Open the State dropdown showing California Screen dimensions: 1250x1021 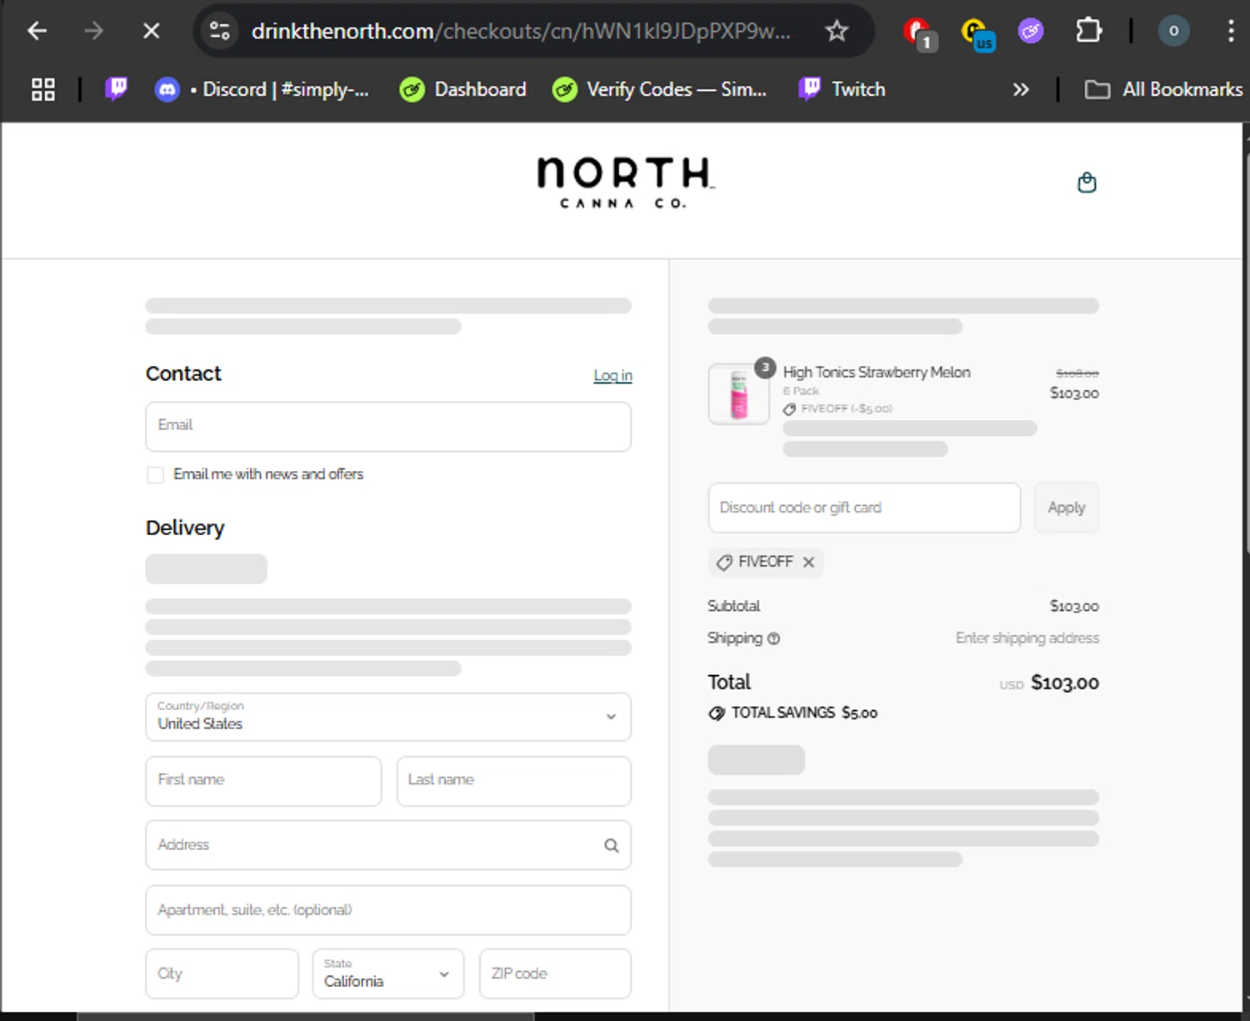tap(388, 973)
